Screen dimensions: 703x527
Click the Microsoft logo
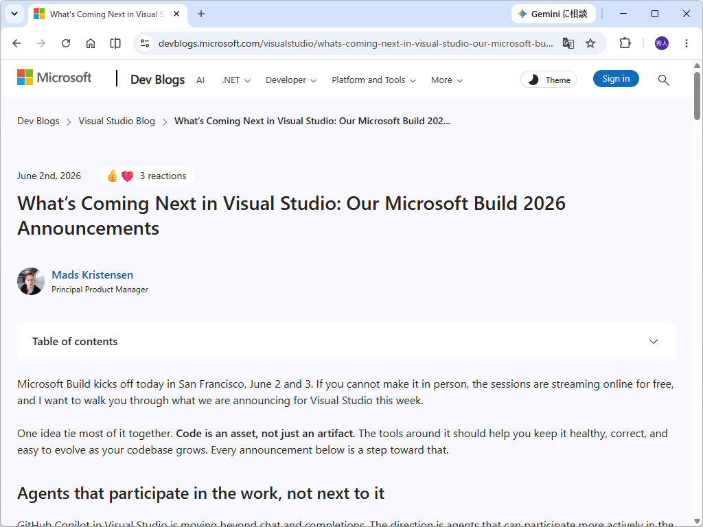[x=54, y=78]
